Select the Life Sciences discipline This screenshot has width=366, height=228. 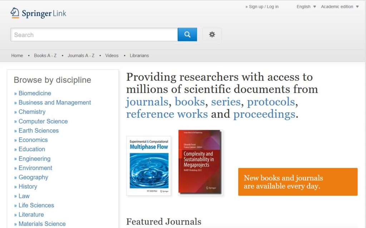36,205
